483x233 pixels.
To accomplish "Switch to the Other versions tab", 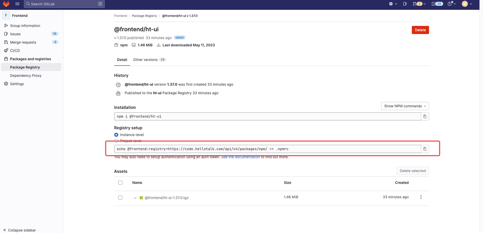I will 149,60.
